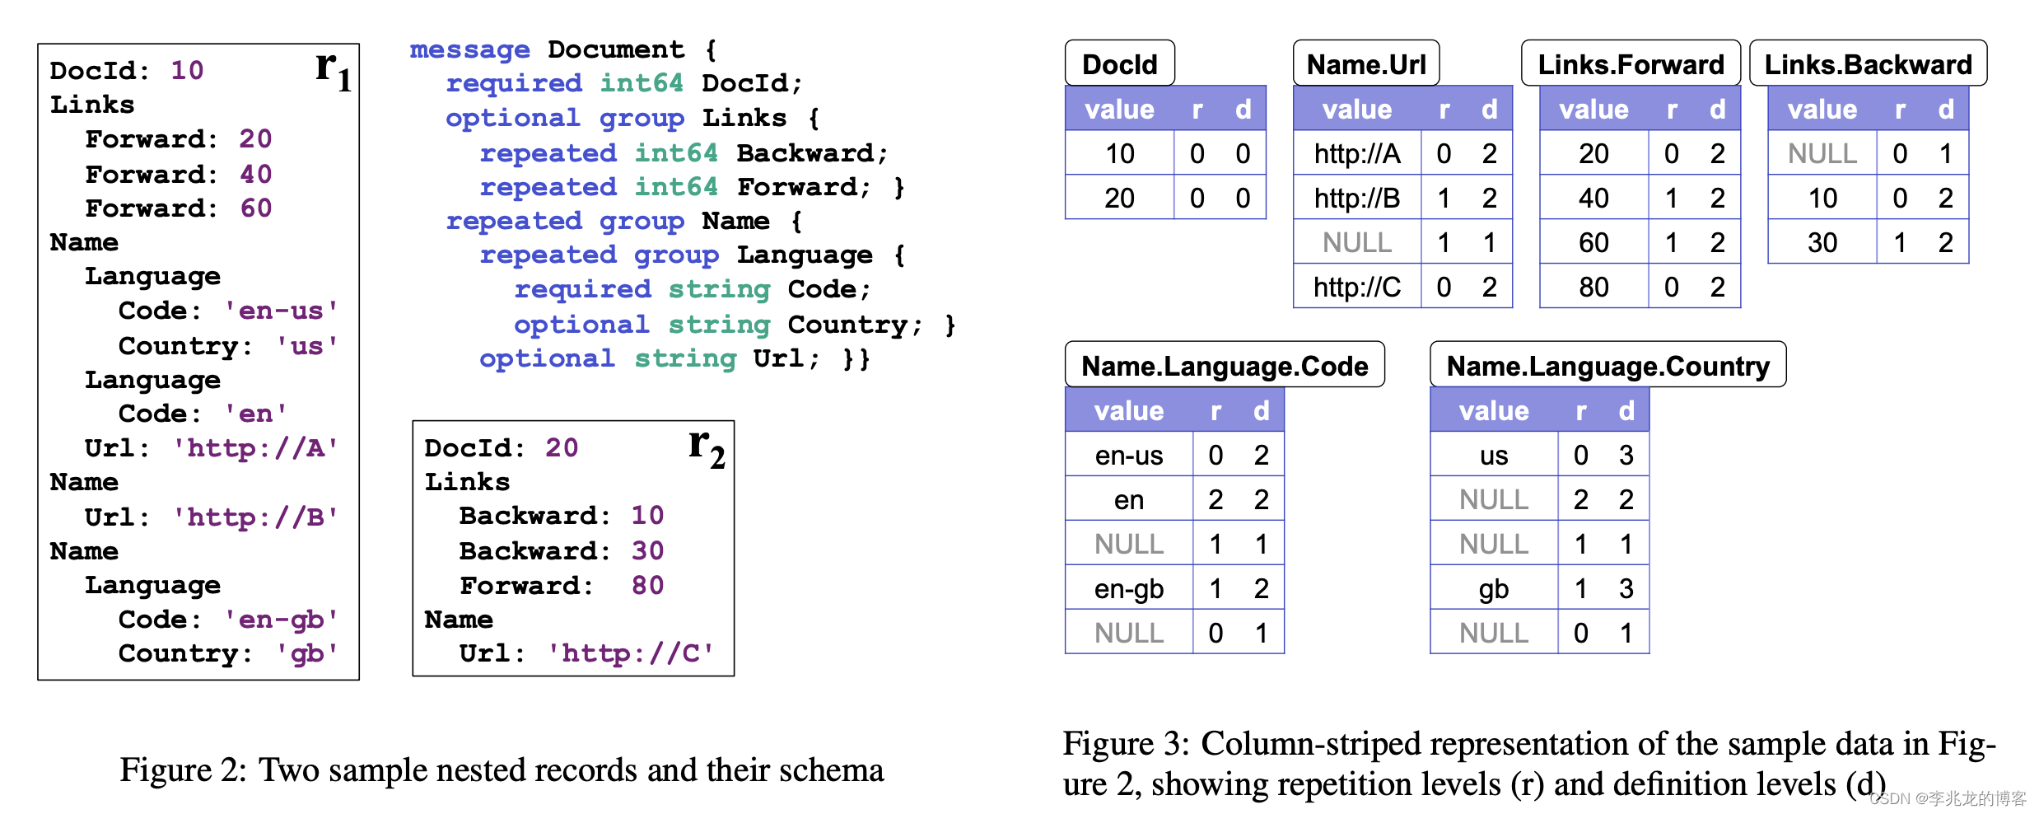Select value 10 in the DocId table
This screenshot has height=814, width=2039.
pyautogui.click(x=1120, y=153)
